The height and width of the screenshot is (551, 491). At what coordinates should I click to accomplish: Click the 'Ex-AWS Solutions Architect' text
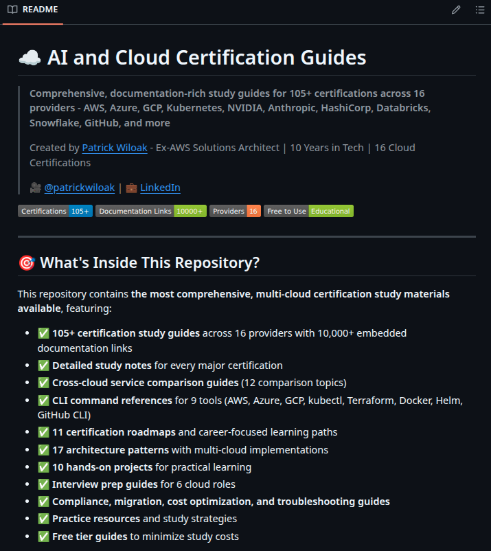pyautogui.click(x=218, y=148)
